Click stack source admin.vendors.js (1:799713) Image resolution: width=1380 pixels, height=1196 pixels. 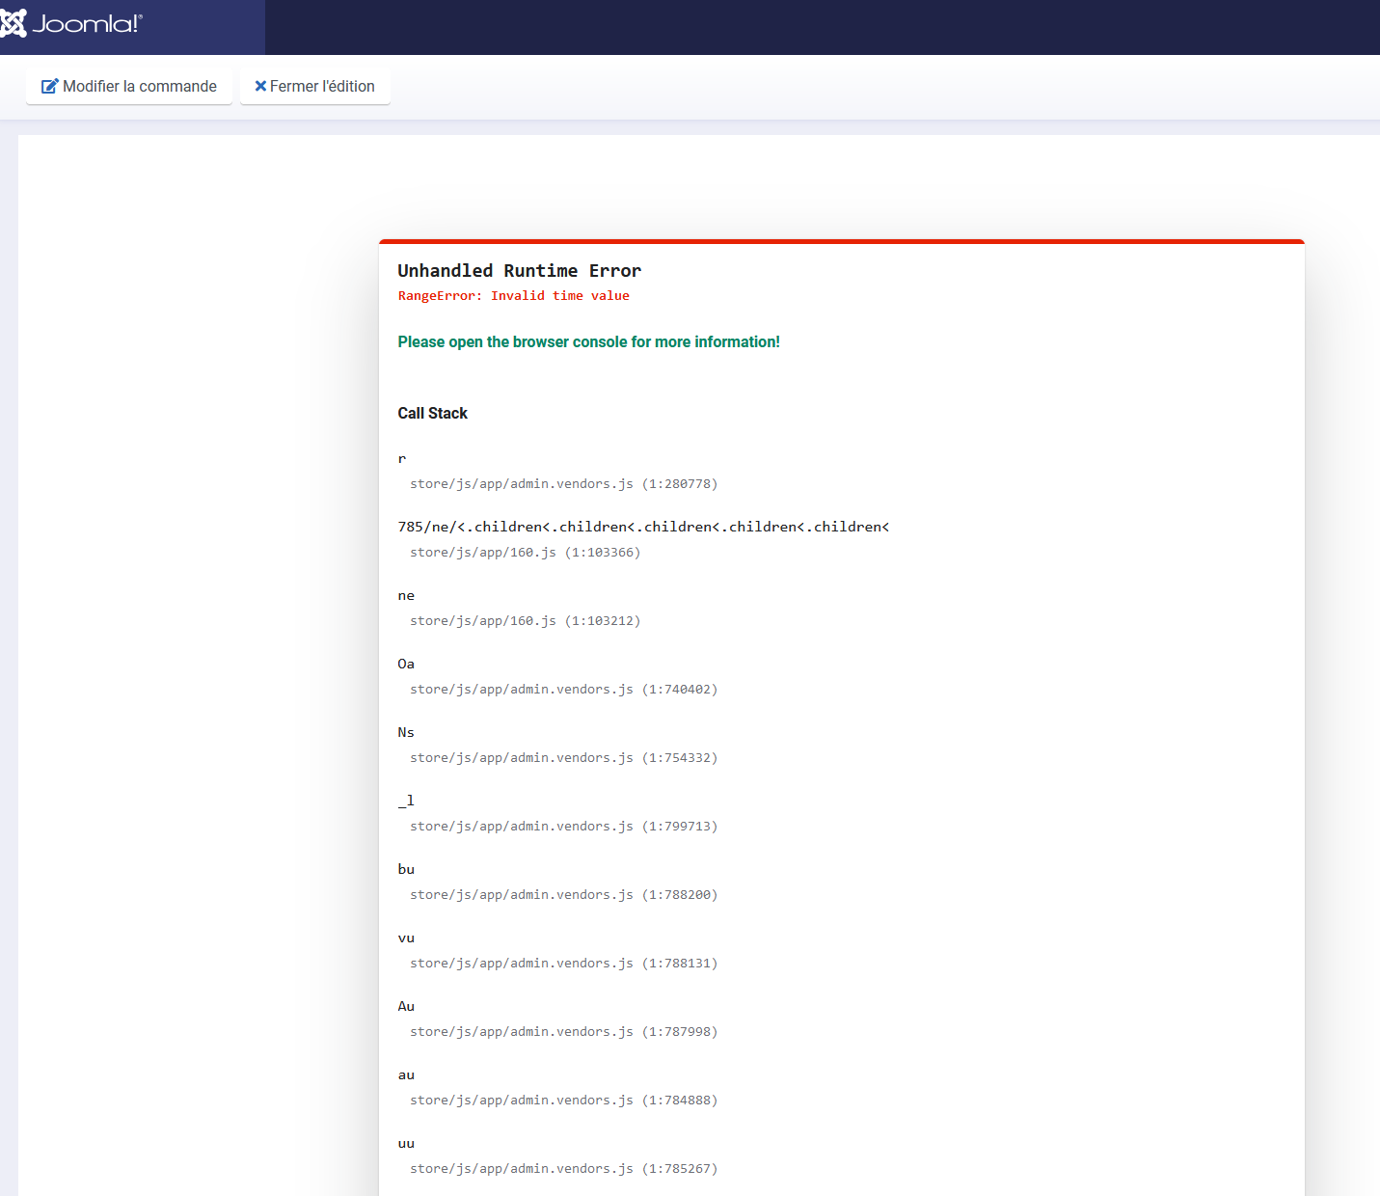563,827
